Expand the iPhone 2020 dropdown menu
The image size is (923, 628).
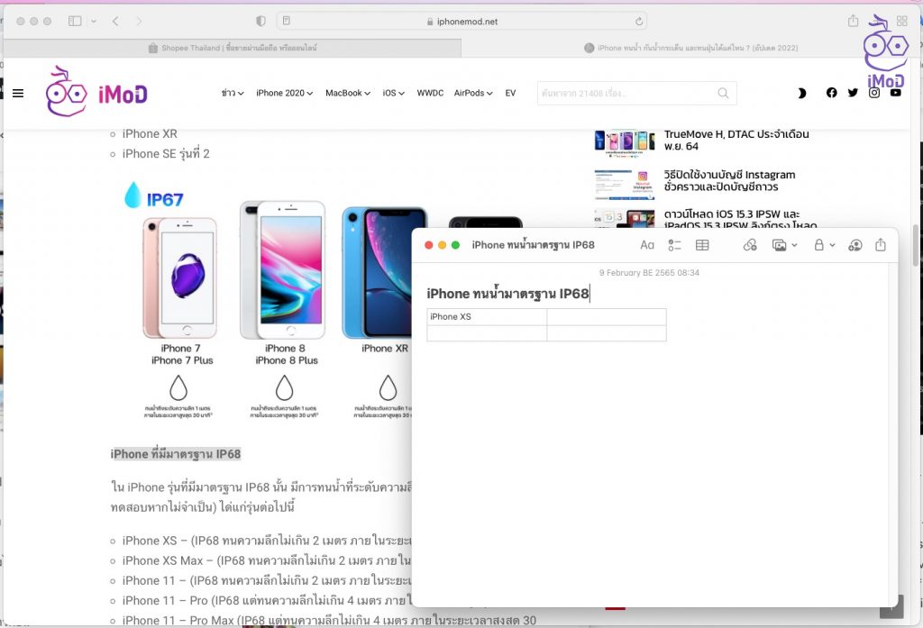pos(284,93)
